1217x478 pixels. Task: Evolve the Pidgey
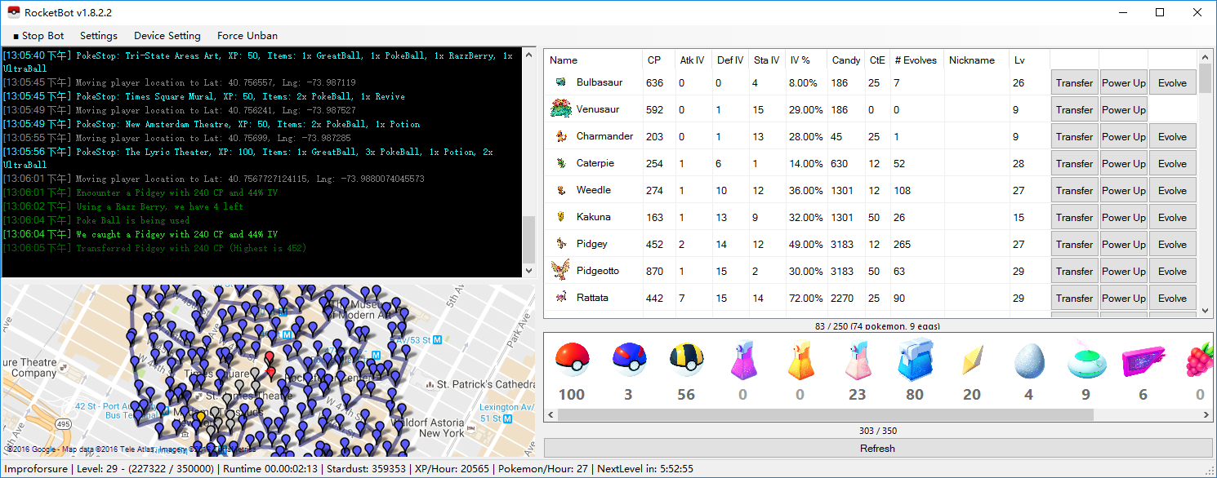(1172, 244)
